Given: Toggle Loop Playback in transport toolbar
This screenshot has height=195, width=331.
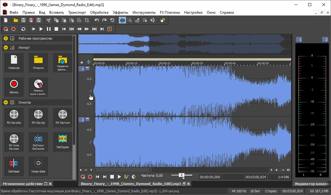Looking at the screenshot, I should coord(23,29).
